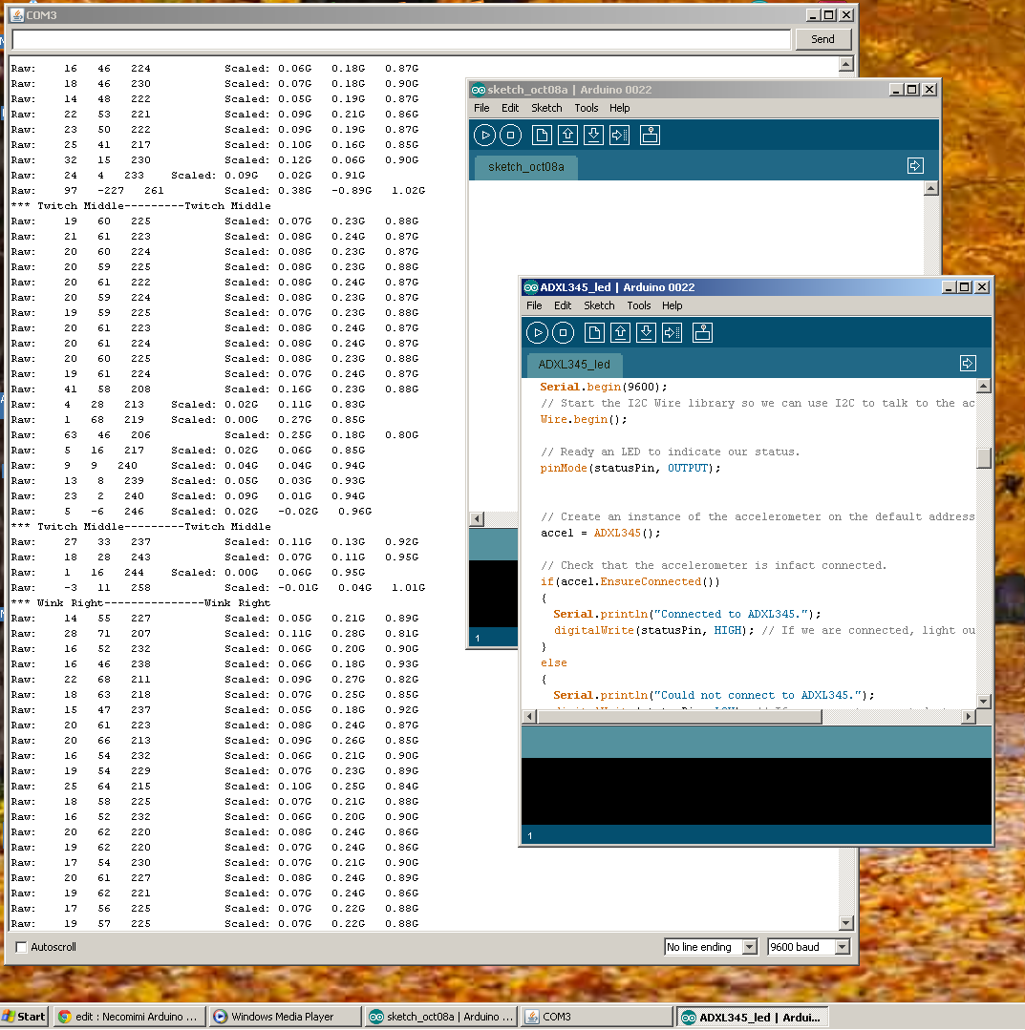Open Sketch menu in sketch_oct08a window

coord(546,108)
